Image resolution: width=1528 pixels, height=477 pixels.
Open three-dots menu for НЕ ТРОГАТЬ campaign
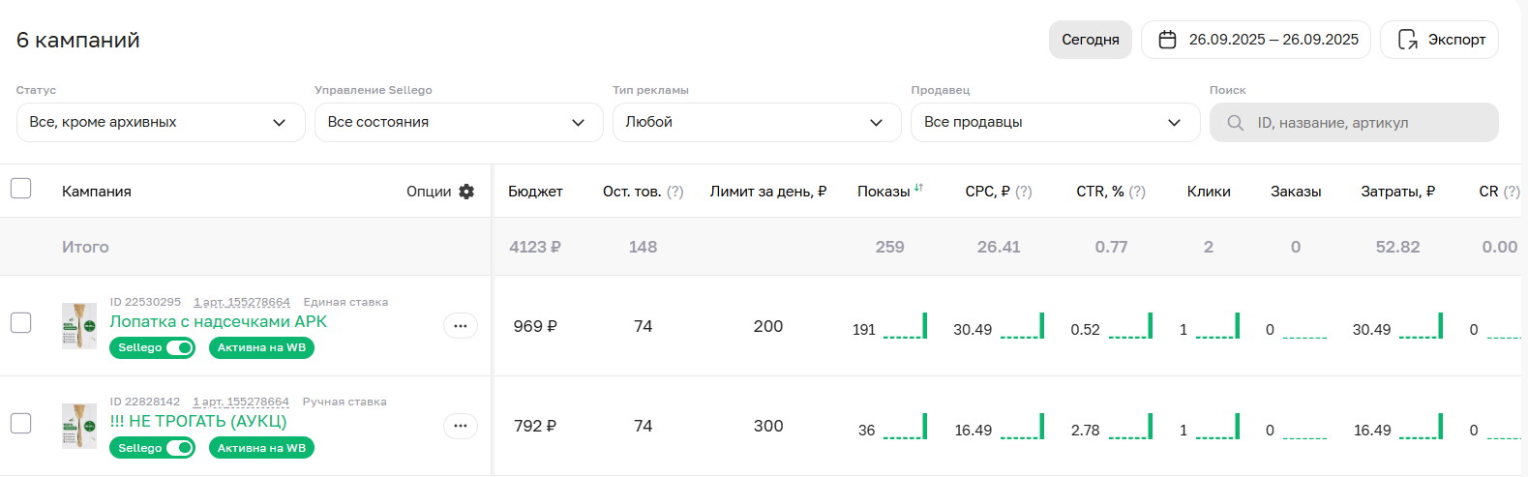(x=461, y=426)
